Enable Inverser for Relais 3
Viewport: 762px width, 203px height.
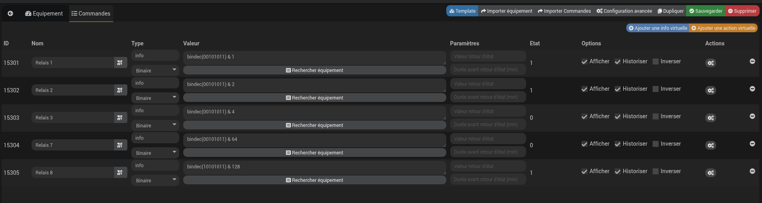coord(655,117)
